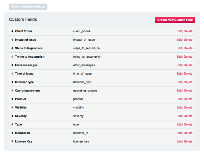Screen dimensions: 204x157
Task: Go back via Back to Module Settings button
Action: pyautogui.click(x=28, y=7)
